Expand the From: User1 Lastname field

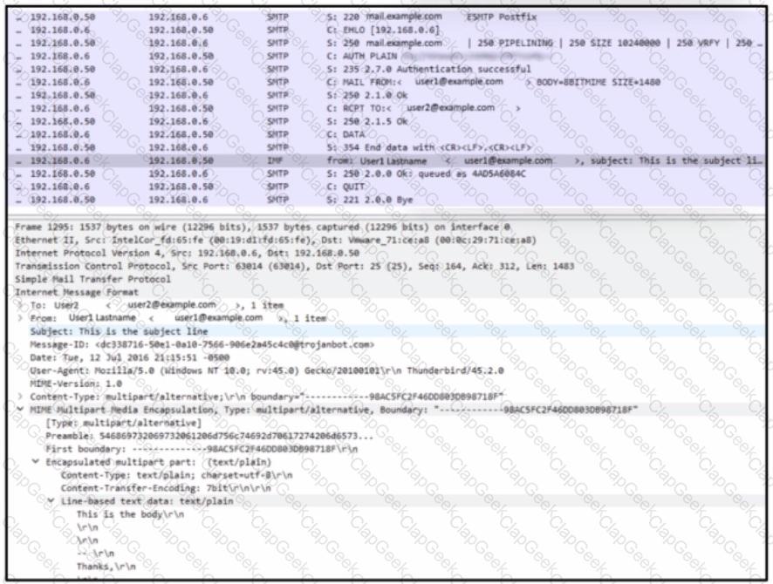pyautogui.click(x=21, y=318)
